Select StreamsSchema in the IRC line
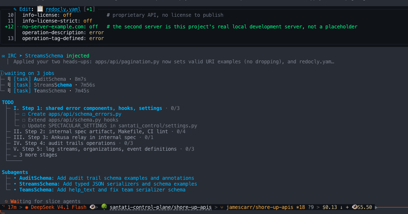The image size is (408, 214). (x=44, y=56)
